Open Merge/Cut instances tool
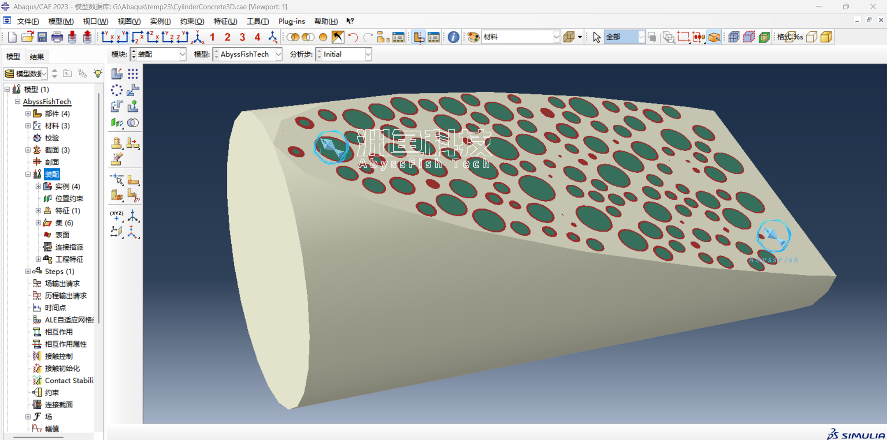The height and width of the screenshot is (440, 887). coord(133,123)
